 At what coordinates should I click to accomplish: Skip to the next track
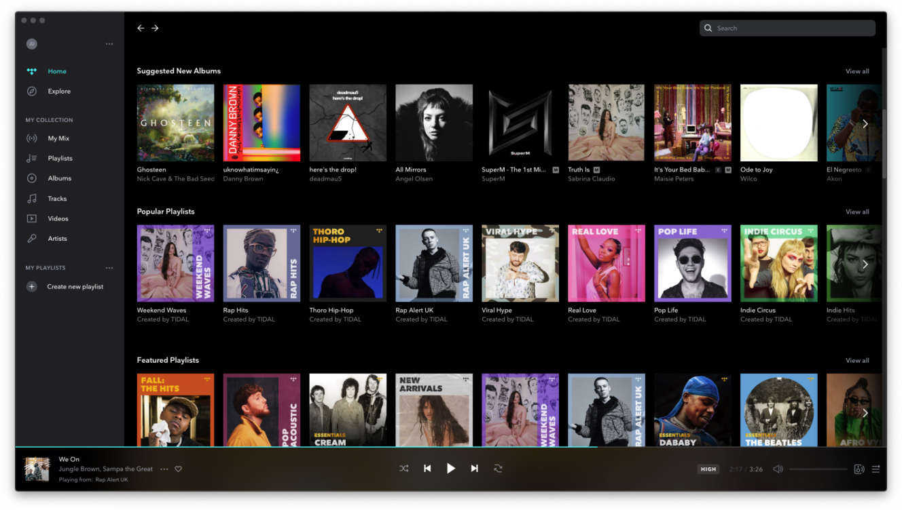(x=475, y=469)
